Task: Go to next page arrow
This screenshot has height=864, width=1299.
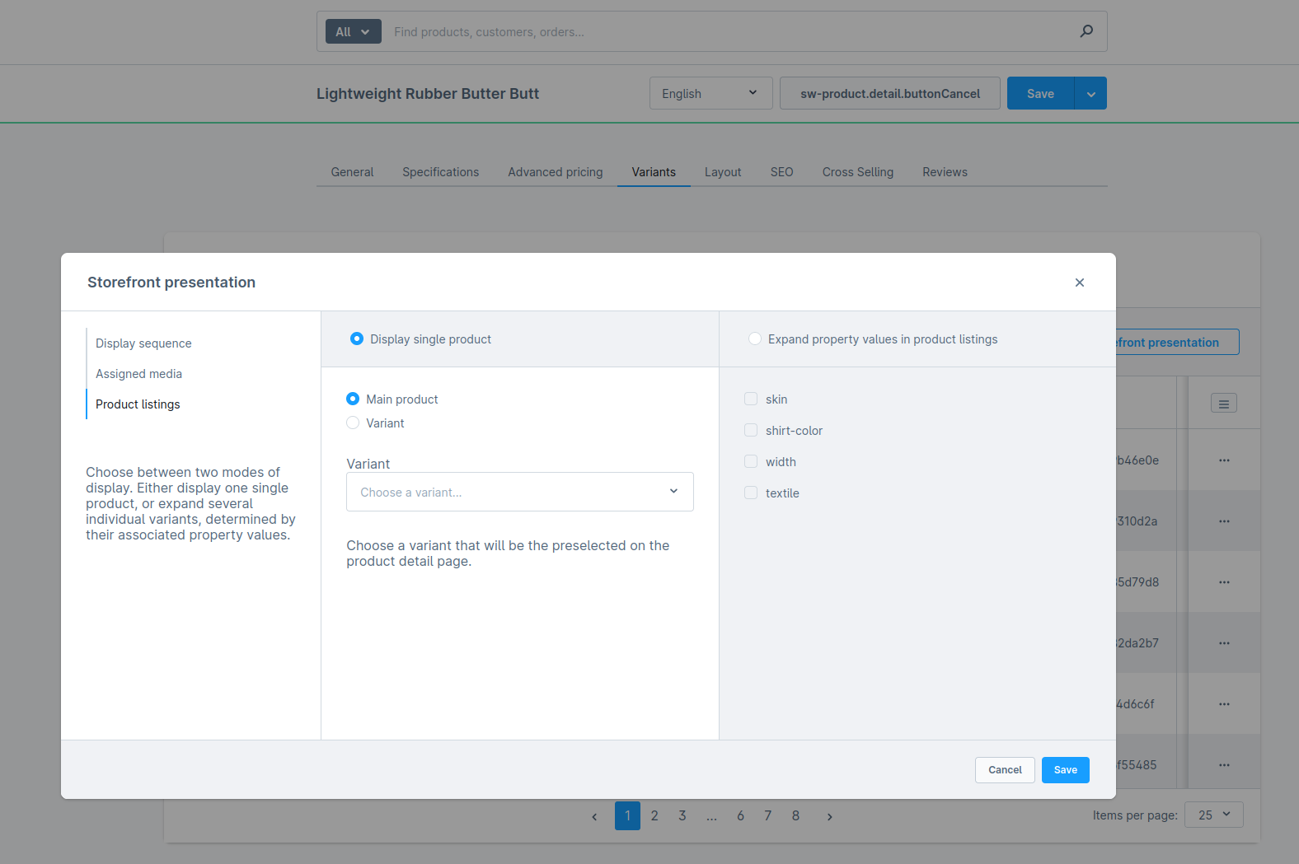Action: point(829,816)
